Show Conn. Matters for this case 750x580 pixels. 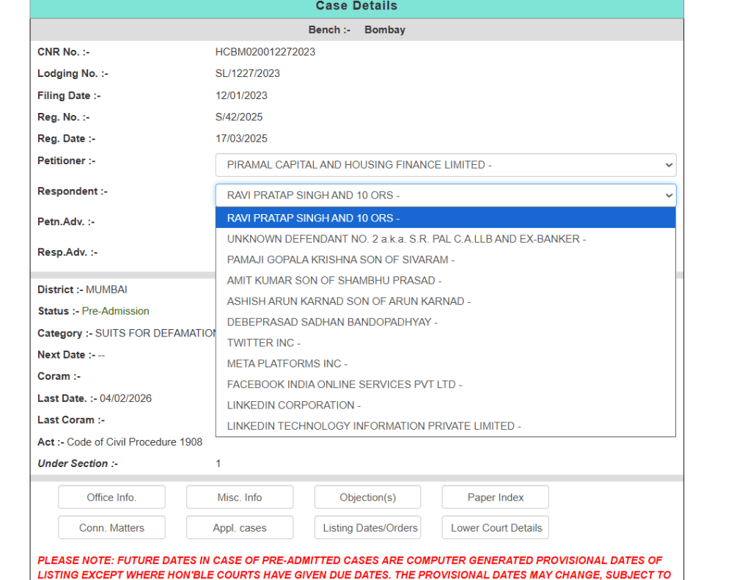pos(111,528)
